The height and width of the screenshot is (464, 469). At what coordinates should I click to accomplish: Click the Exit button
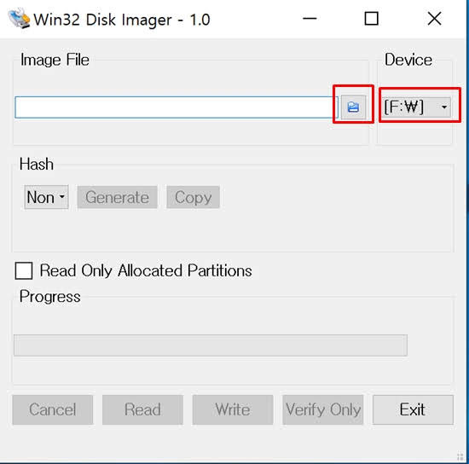pyautogui.click(x=413, y=409)
